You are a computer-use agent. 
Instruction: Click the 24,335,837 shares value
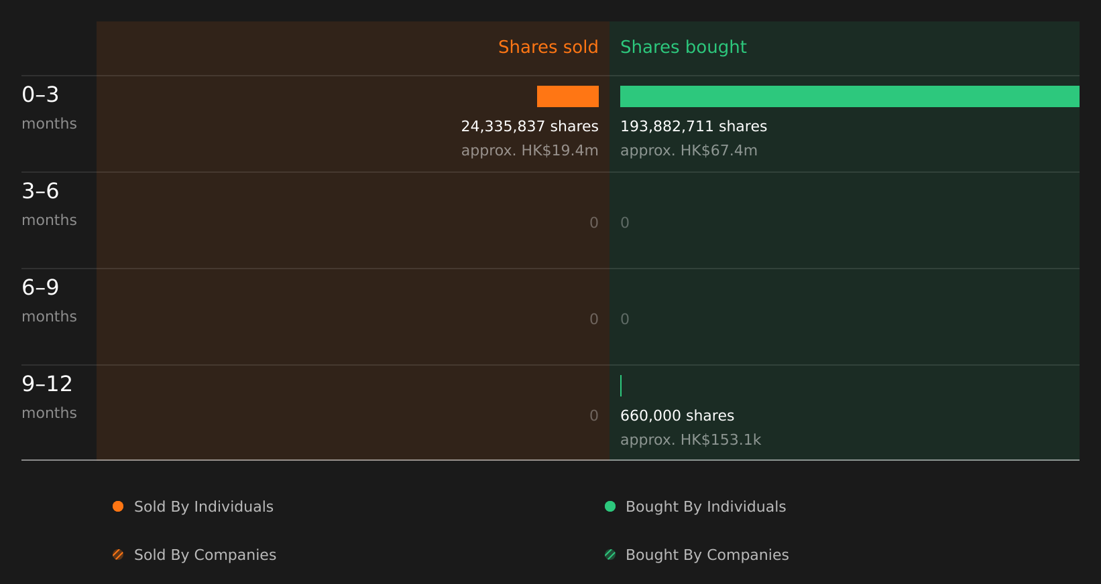[x=530, y=126]
